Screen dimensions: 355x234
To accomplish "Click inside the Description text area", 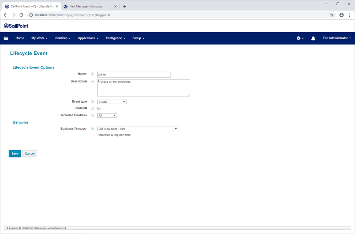I will pos(144,88).
